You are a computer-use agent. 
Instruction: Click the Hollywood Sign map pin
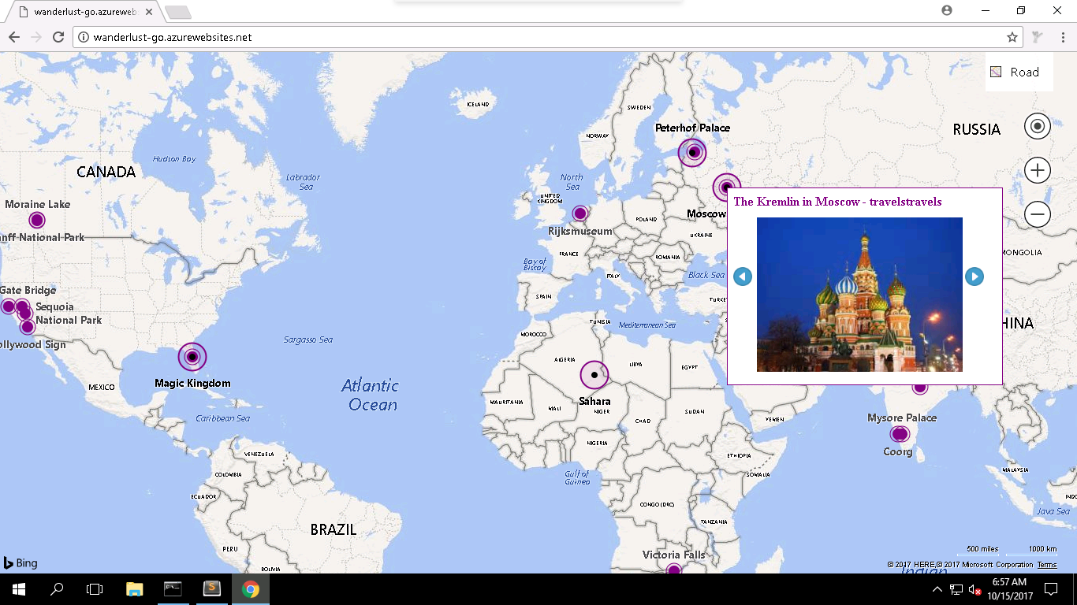tap(28, 327)
